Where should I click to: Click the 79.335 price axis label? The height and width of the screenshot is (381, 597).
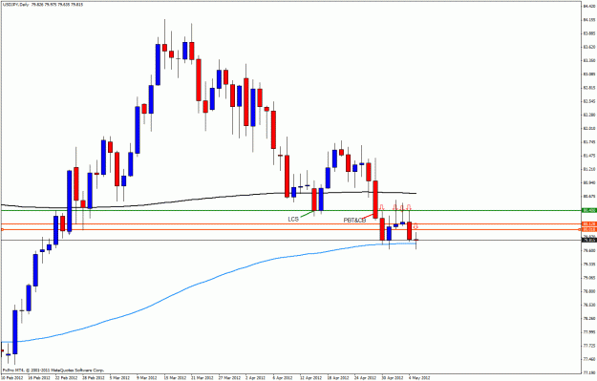[x=588, y=265]
